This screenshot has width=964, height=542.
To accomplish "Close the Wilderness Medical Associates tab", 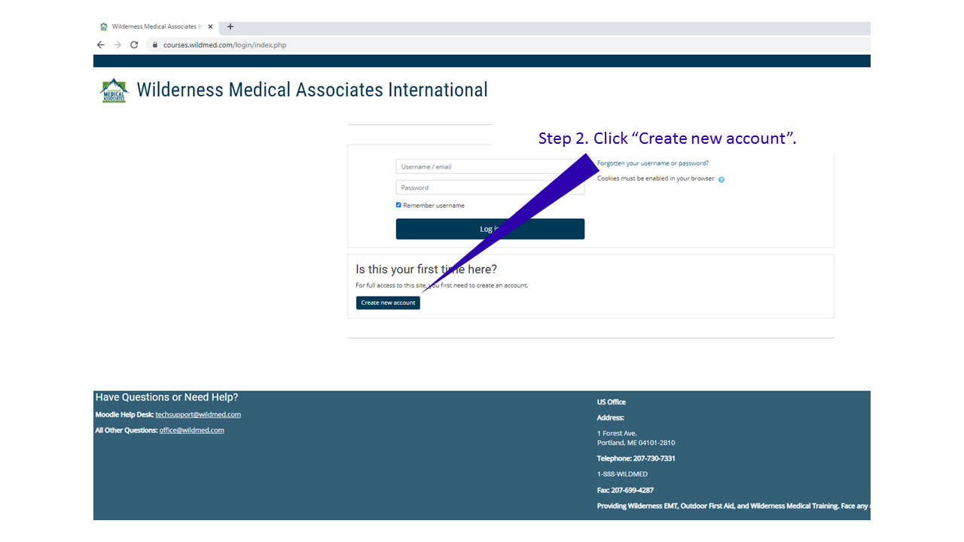I will tap(210, 26).
